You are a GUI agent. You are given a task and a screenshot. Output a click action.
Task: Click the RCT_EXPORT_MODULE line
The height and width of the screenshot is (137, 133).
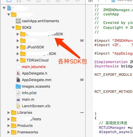point(114,75)
